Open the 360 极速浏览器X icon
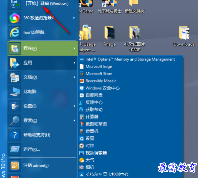Screen dimensions: 199x178 [15, 18]
